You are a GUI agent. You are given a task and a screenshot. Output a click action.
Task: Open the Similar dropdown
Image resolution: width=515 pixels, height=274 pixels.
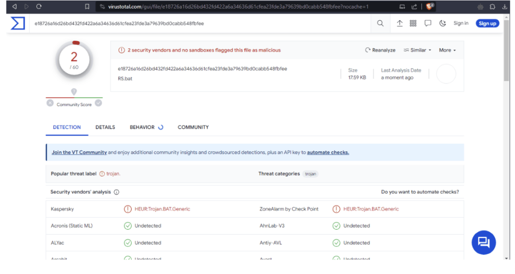coord(417,50)
